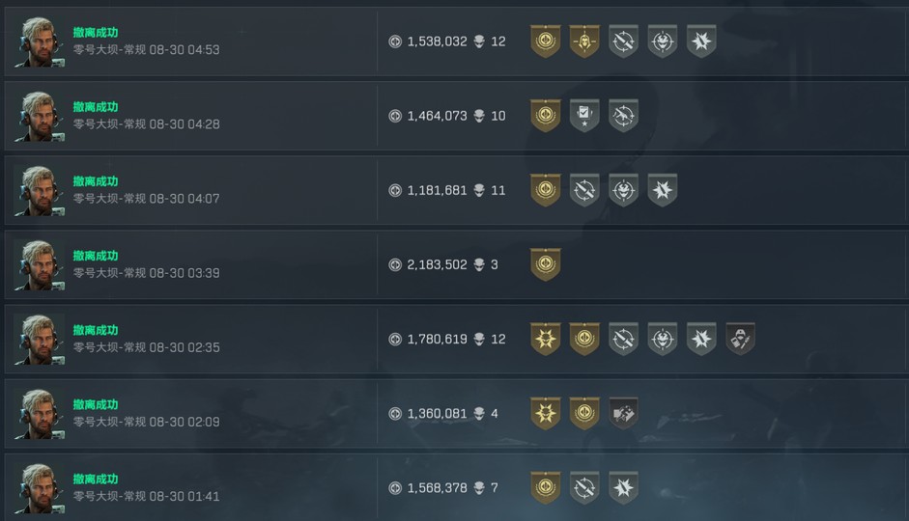The height and width of the screenshot is (521, 909).
Task: Click the checklist star badge in the 04:28 match
Action: (584, 116)
